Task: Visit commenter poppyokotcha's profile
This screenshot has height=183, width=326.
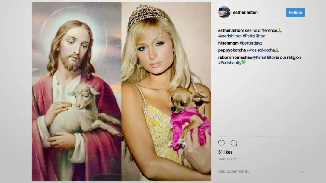Action: coord(232,50)
